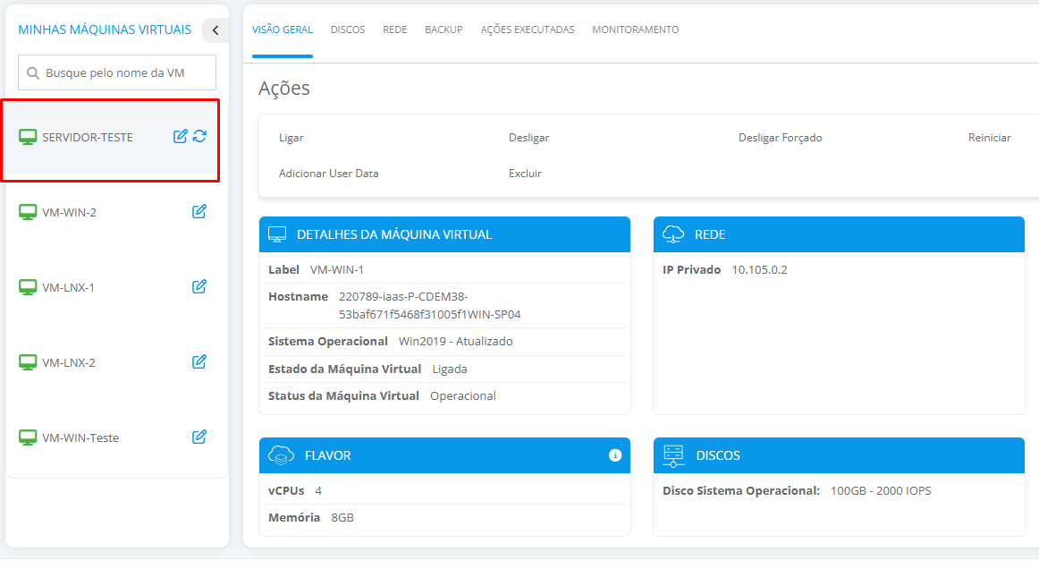Click the Win2019 - Atualizado value
Viewport: 1039px width, 569px height.
pos(456,342)
